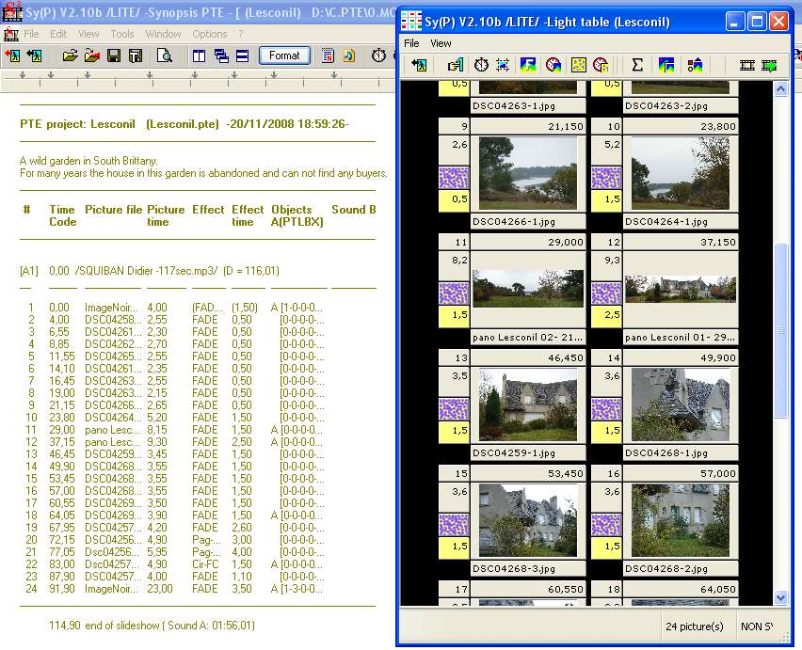
Task: Select the pano Lesconil 01 panorama thumbnail
Action: point(681,289)
